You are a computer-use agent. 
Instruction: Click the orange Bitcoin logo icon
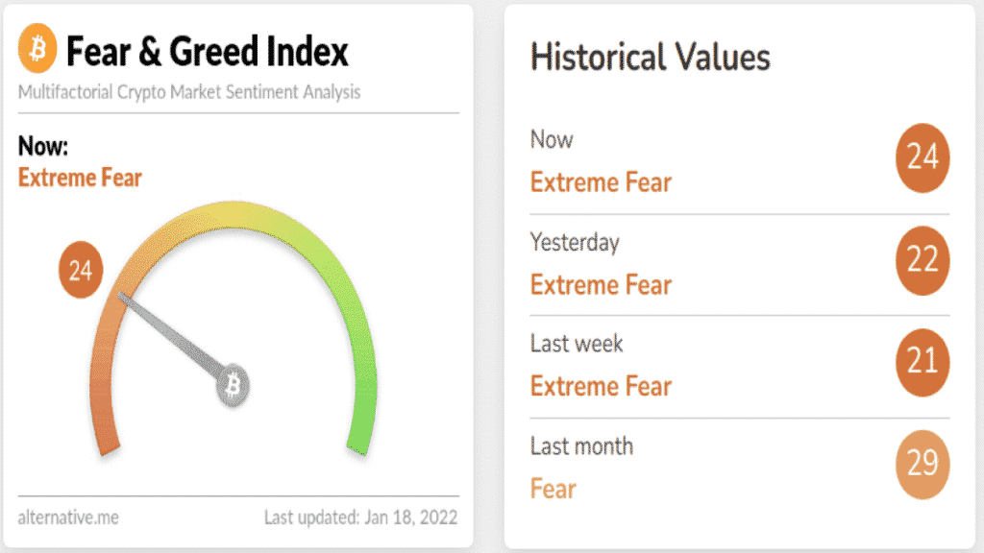coord(37,48)
